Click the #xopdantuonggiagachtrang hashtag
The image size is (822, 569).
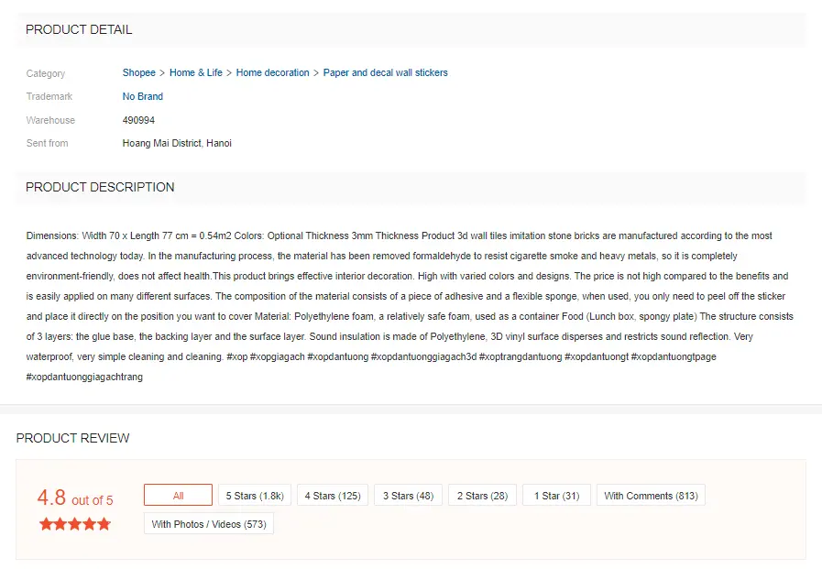[84, 377]
